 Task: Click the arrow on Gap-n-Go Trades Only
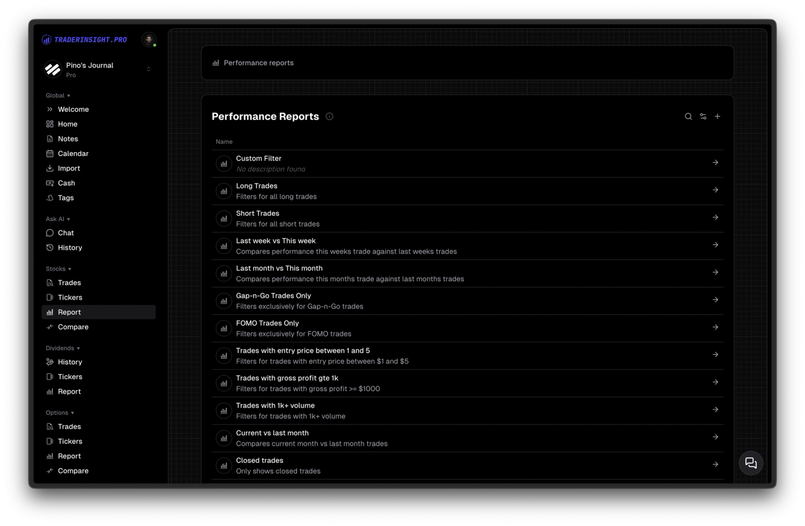(715, 300)
